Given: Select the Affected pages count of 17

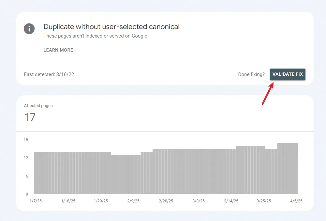Looking at the screenshot, I should coord(30,117).
